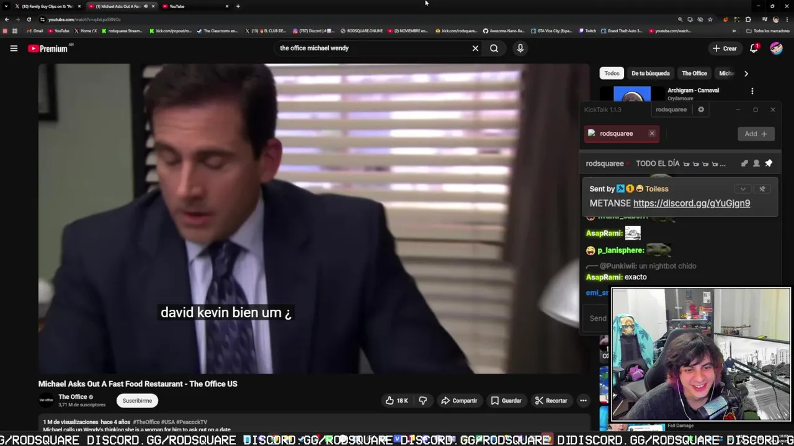Open Compartir share dialog
This screenshot has height=446, width=794.
tap(459, 401)
